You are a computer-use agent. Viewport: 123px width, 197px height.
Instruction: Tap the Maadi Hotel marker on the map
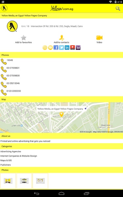click(112, 126)
